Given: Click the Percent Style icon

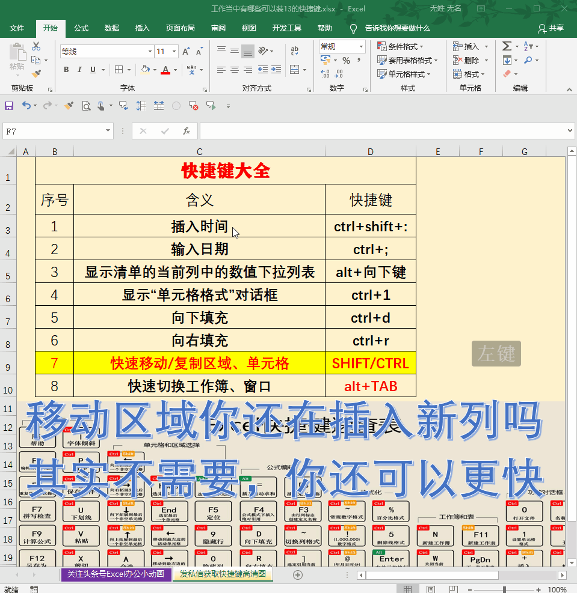Looking at the screenshot, I should pos(346,61).
